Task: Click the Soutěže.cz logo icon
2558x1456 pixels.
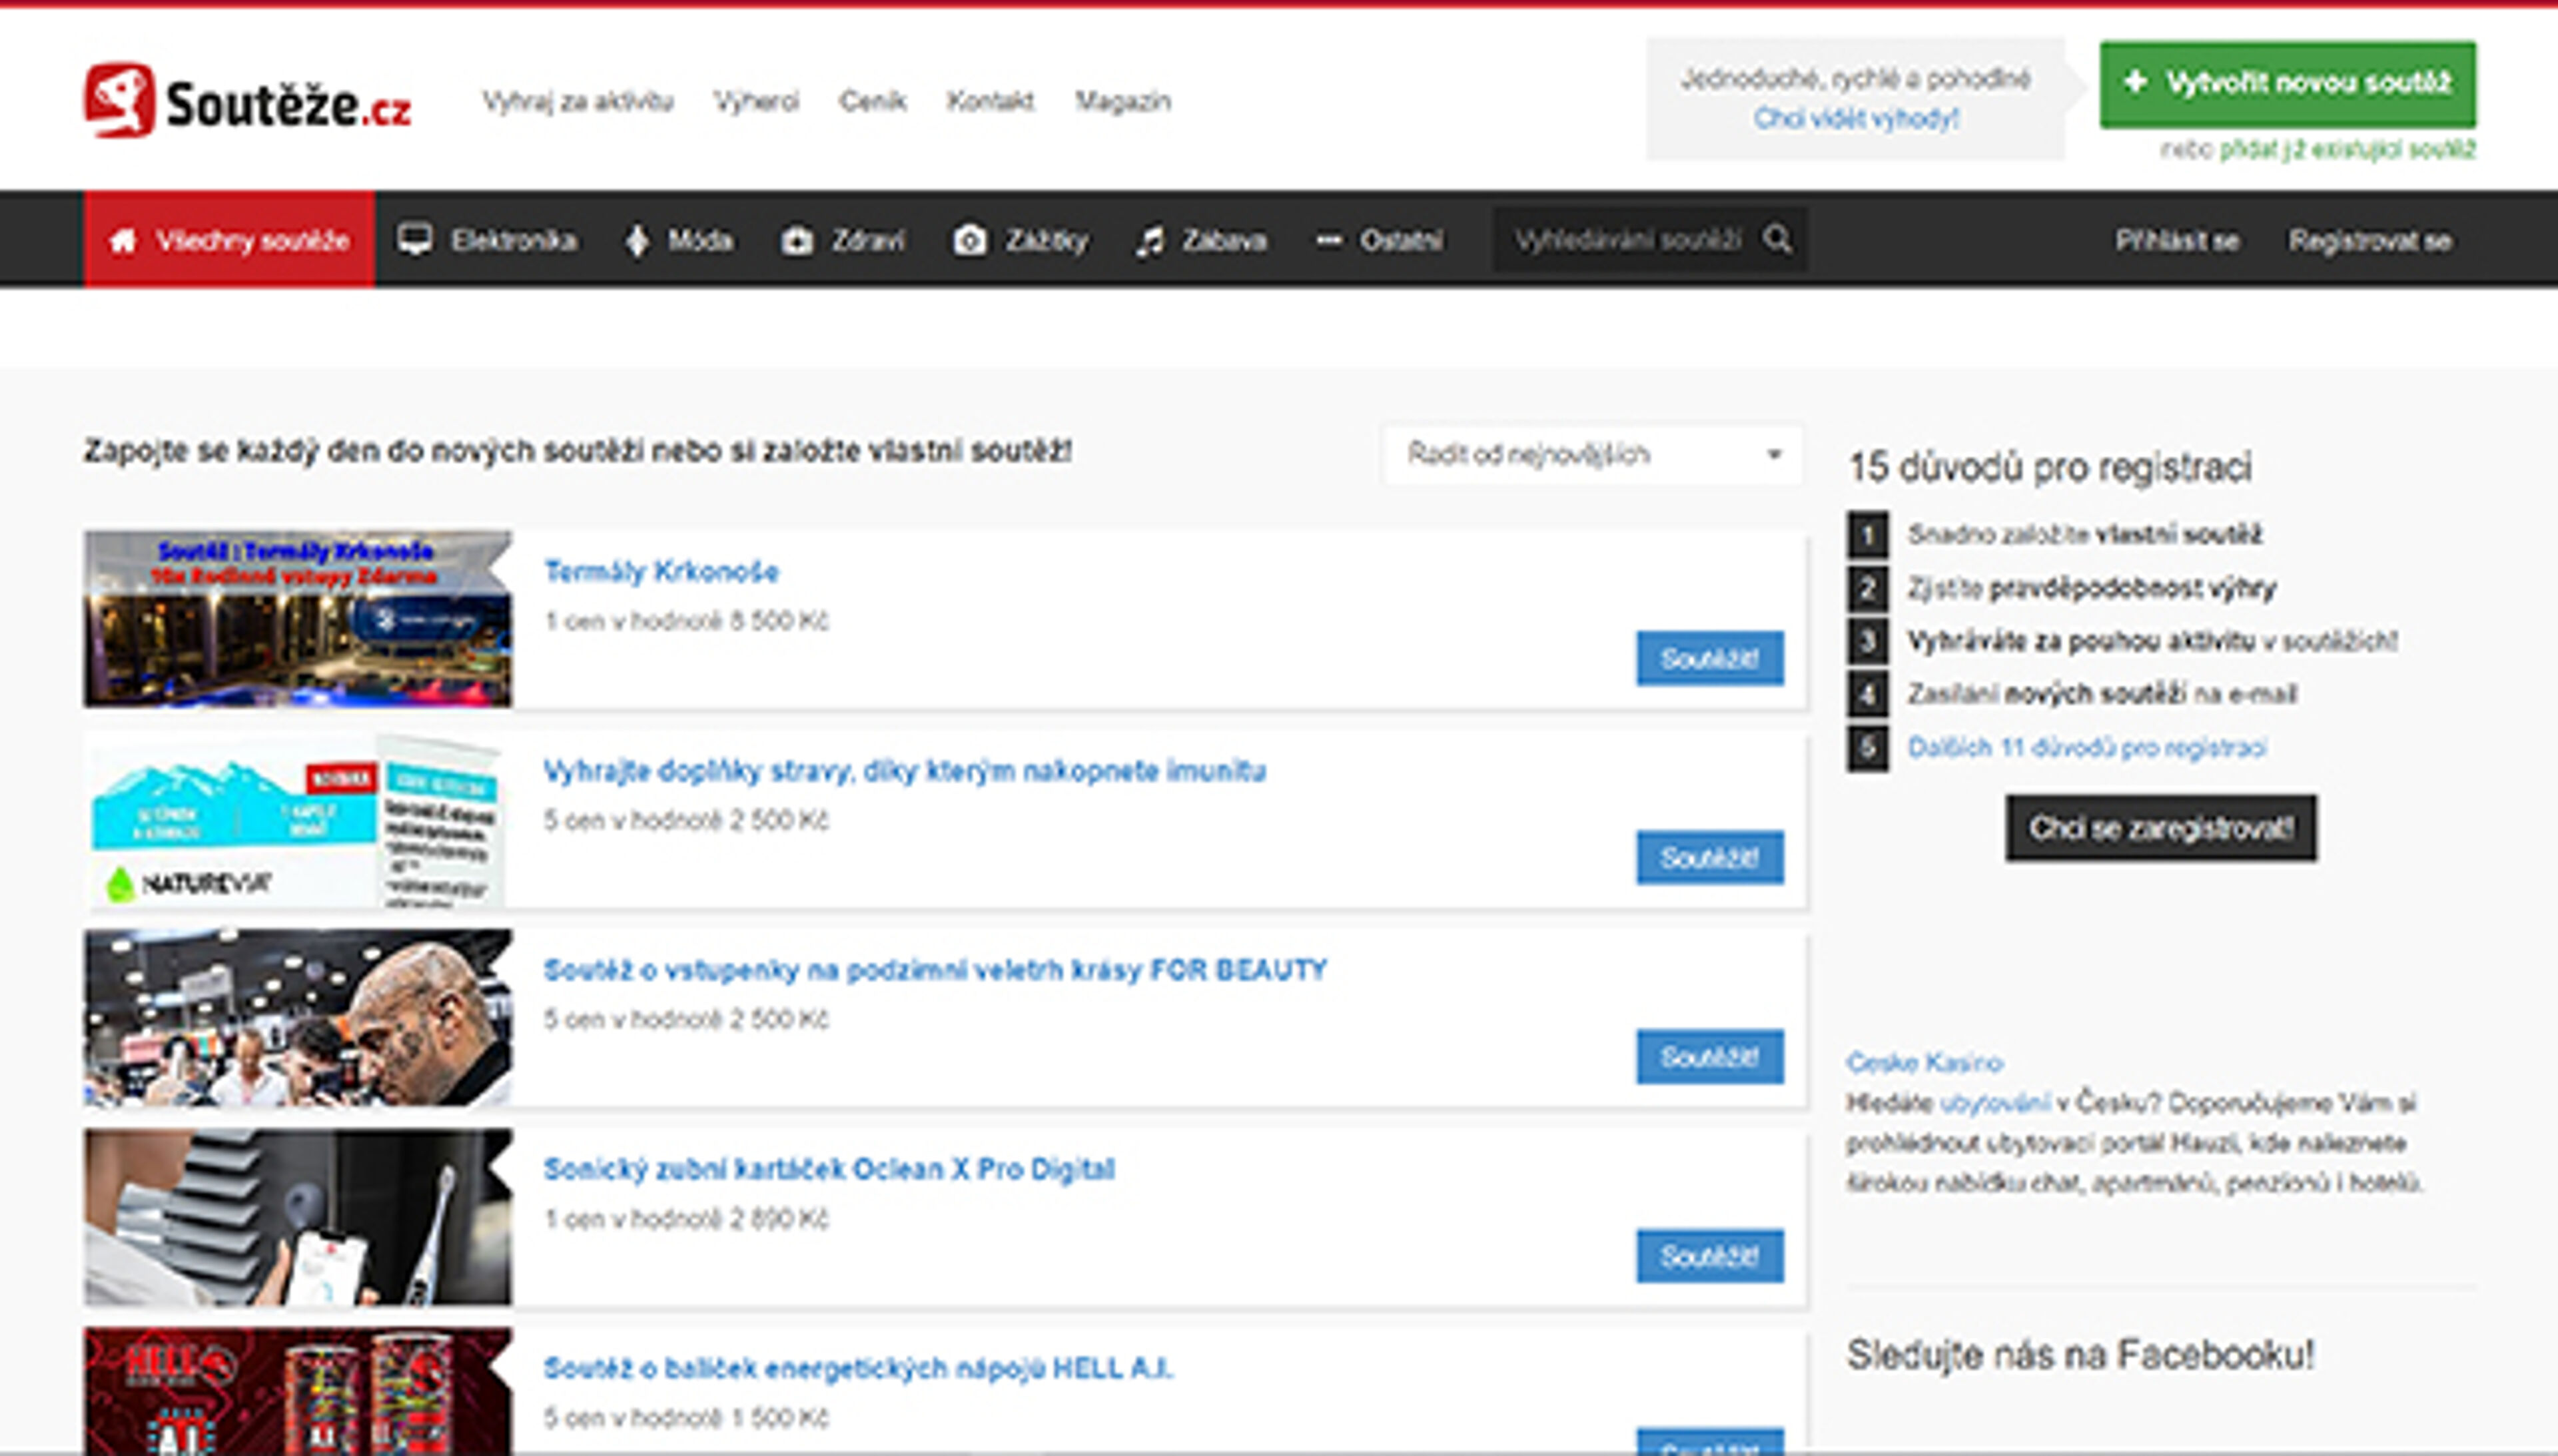Action: pos(119,100)
